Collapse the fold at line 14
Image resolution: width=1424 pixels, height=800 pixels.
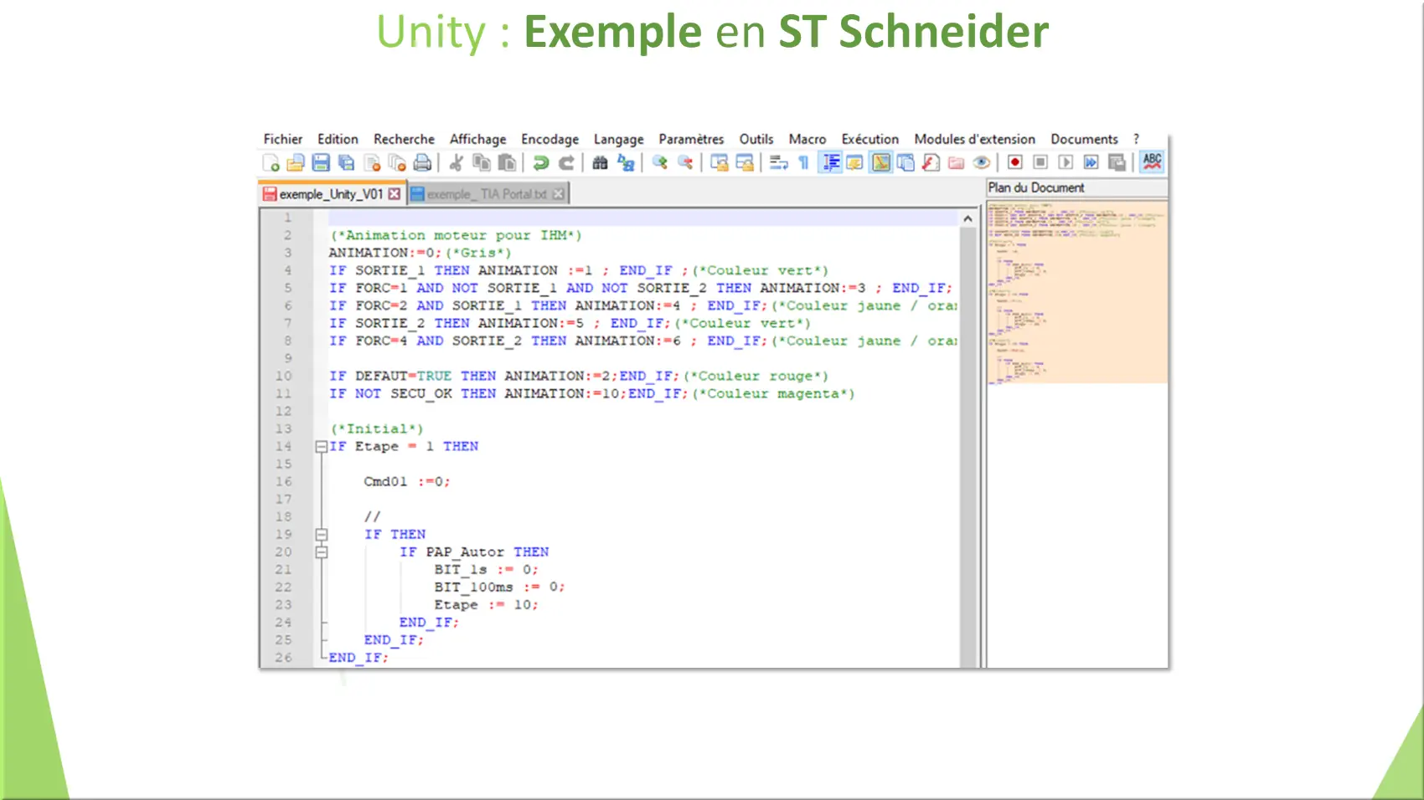[x=321, y=447]
